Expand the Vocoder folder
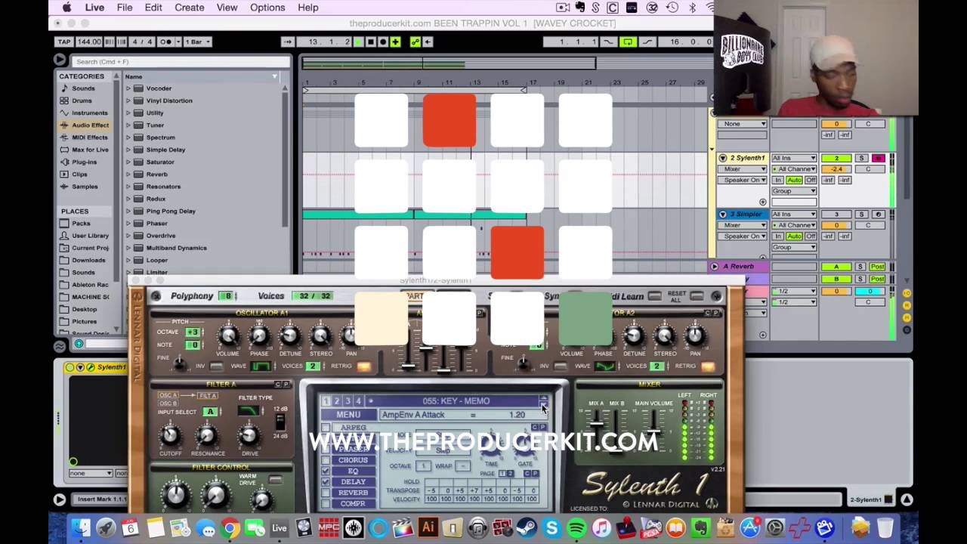Image resolution: width=967 pixels, height=544 pixels. 128,88
